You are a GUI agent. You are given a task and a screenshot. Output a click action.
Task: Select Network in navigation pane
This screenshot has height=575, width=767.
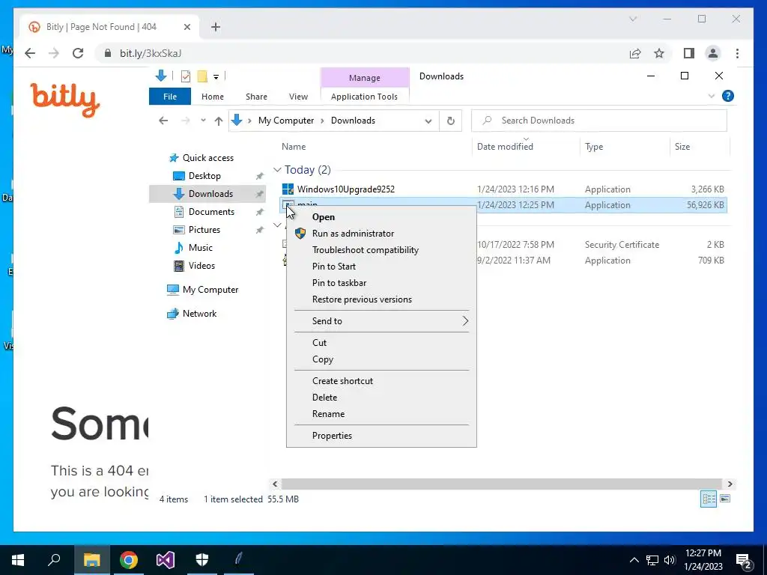pos(199,314)
